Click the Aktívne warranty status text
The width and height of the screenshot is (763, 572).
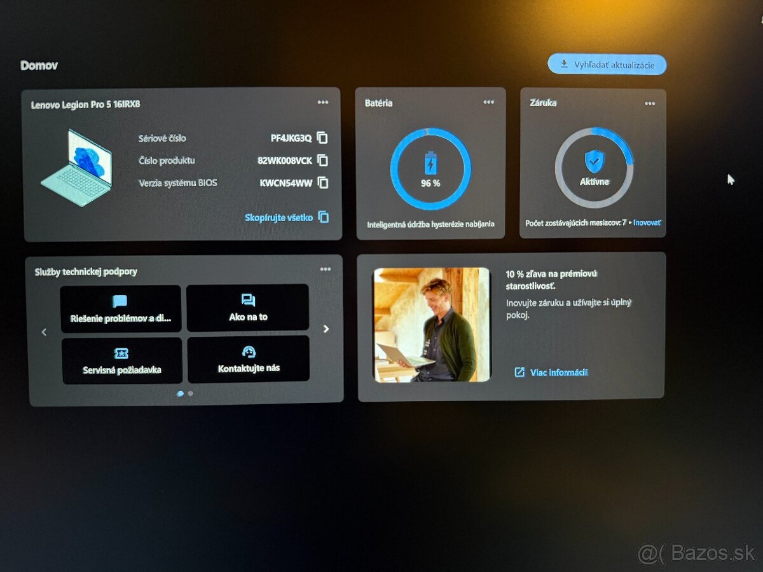595,182
